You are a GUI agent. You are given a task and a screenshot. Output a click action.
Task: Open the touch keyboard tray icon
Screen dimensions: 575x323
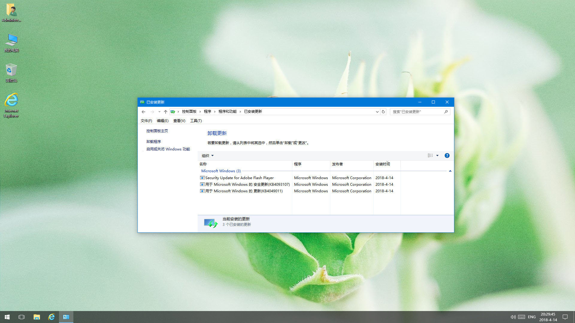pyautogui.click(x=521, y=317)
